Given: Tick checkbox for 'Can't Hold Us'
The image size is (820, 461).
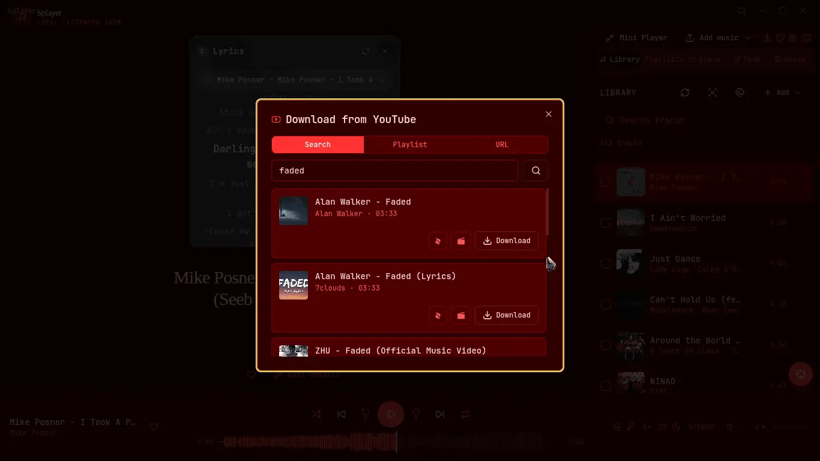Looking at the screenshot, I should click(x=606, y=304).
